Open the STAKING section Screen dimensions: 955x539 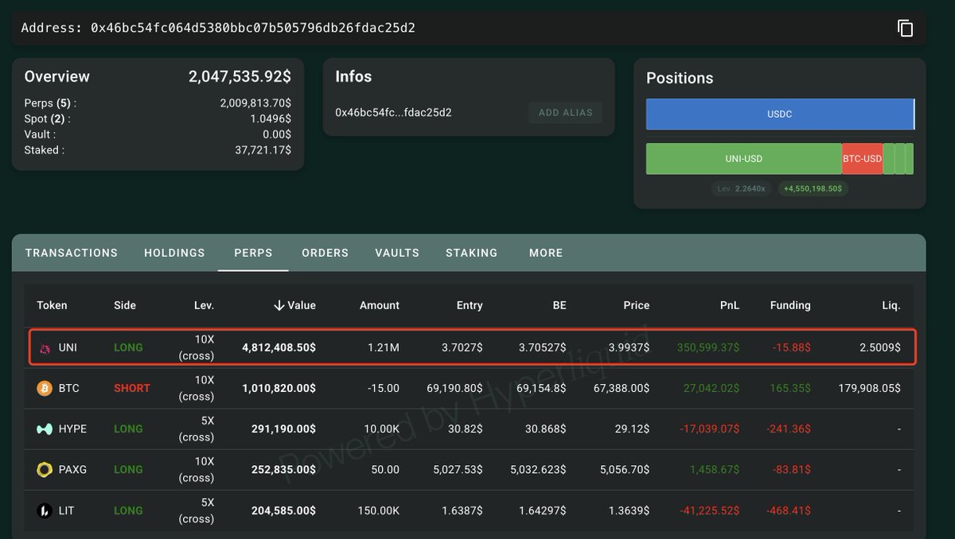click(x=471, y=252)
